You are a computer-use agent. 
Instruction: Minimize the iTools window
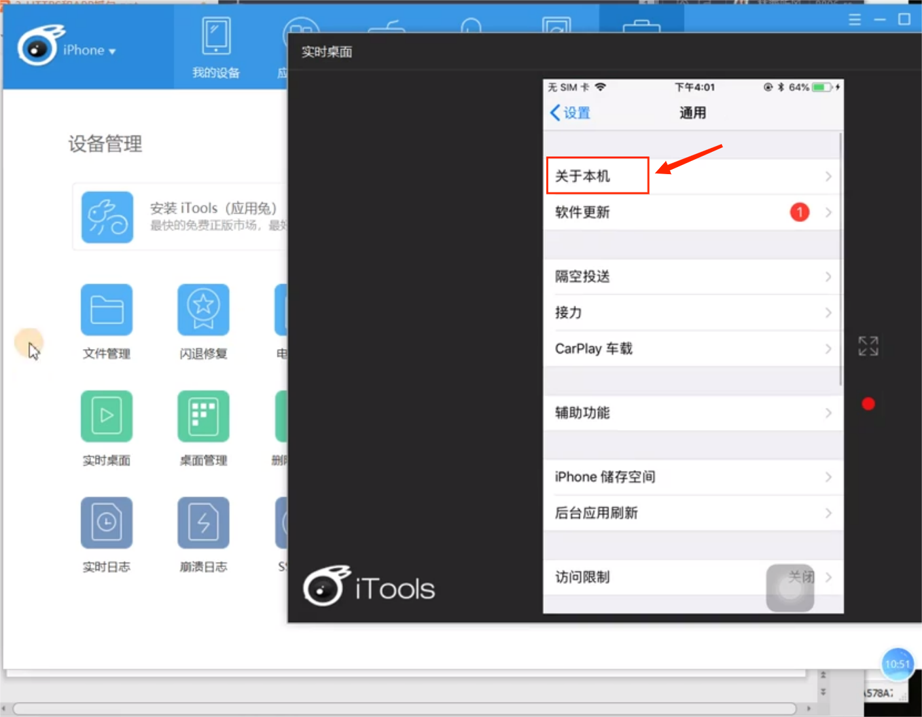(x=879, y=20)
